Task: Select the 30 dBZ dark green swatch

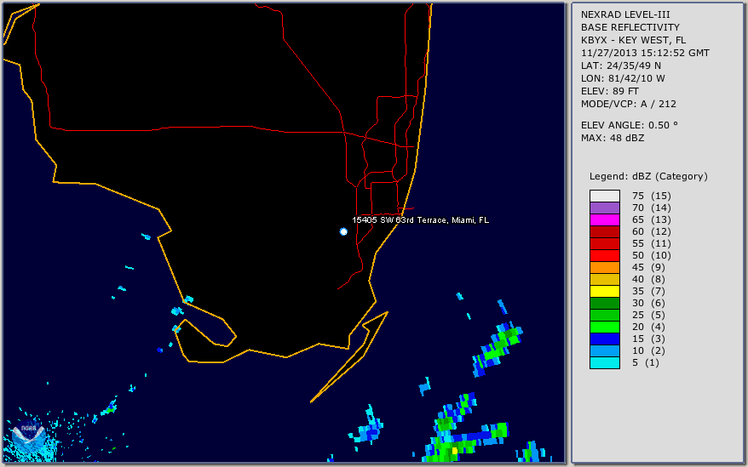Action: pyautogui.click(x=604, y=303)
